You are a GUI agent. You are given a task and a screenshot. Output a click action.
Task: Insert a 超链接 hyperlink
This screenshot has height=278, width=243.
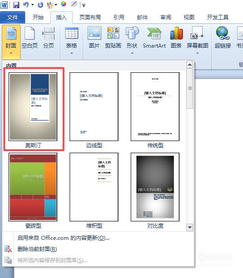tap(223, 38)
